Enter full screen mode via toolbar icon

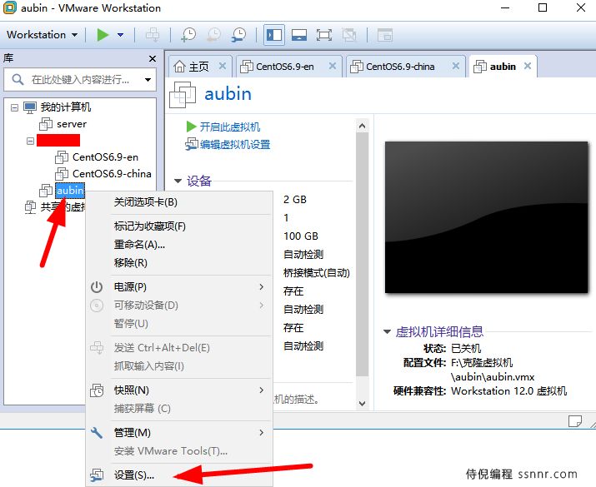pos(324,35)
